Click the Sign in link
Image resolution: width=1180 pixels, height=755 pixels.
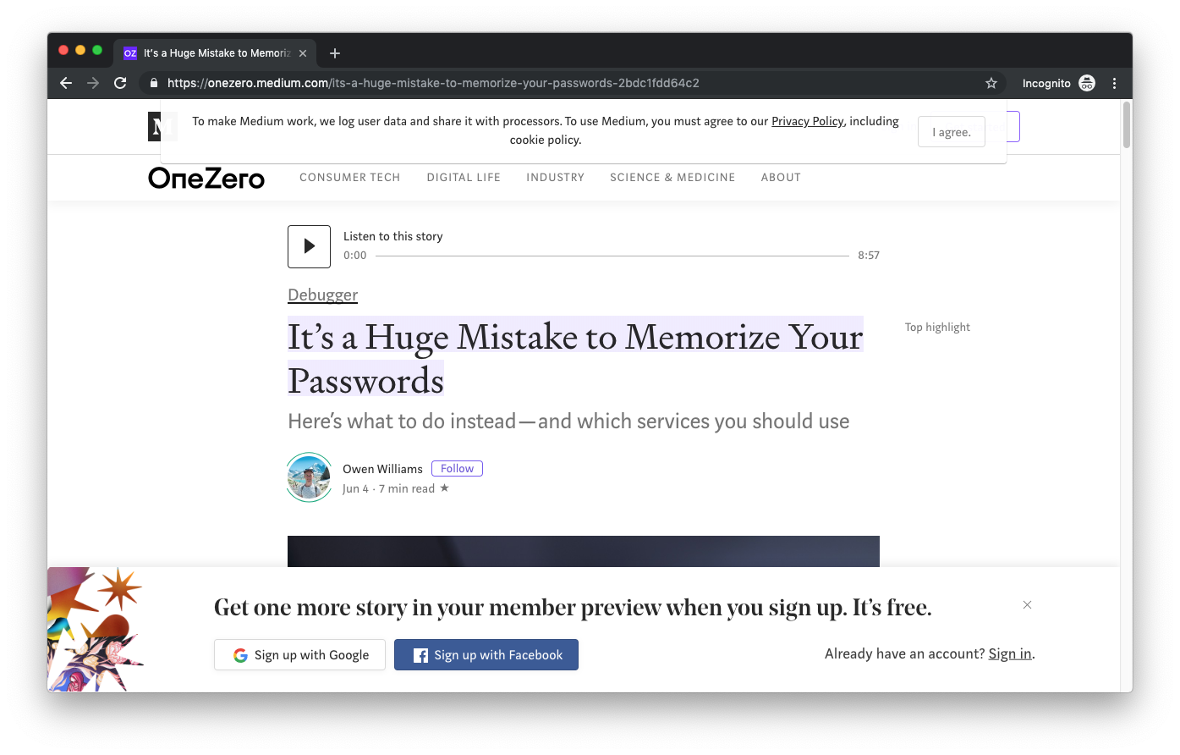pos(1010,653)
